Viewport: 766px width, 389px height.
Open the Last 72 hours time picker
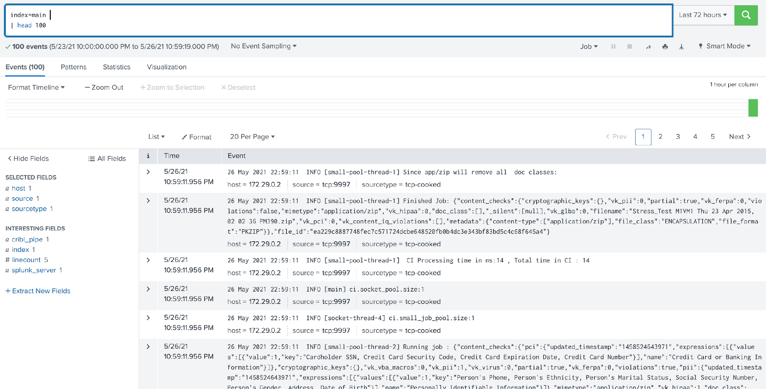click(702, 15)
